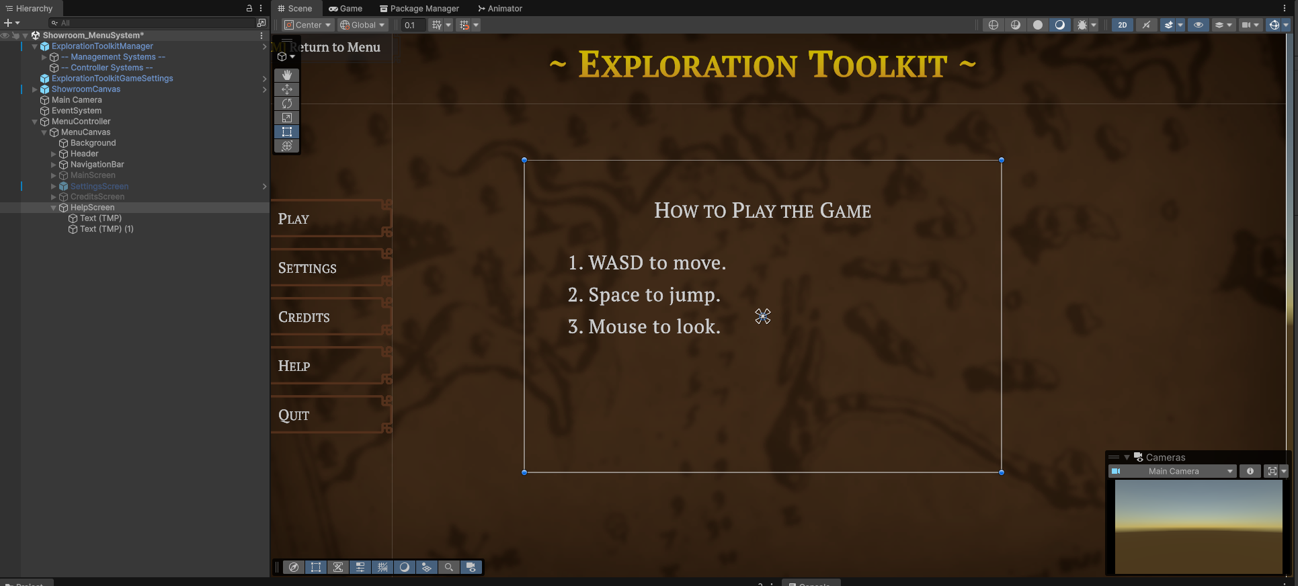1298x586 pixels.
Task: Click the Main Camera preview thumbnail
Action: point(1198,526)
